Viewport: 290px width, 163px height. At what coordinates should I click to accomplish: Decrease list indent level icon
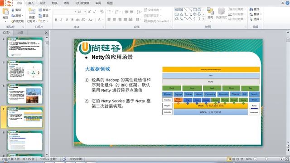click(x=126, y=12)
